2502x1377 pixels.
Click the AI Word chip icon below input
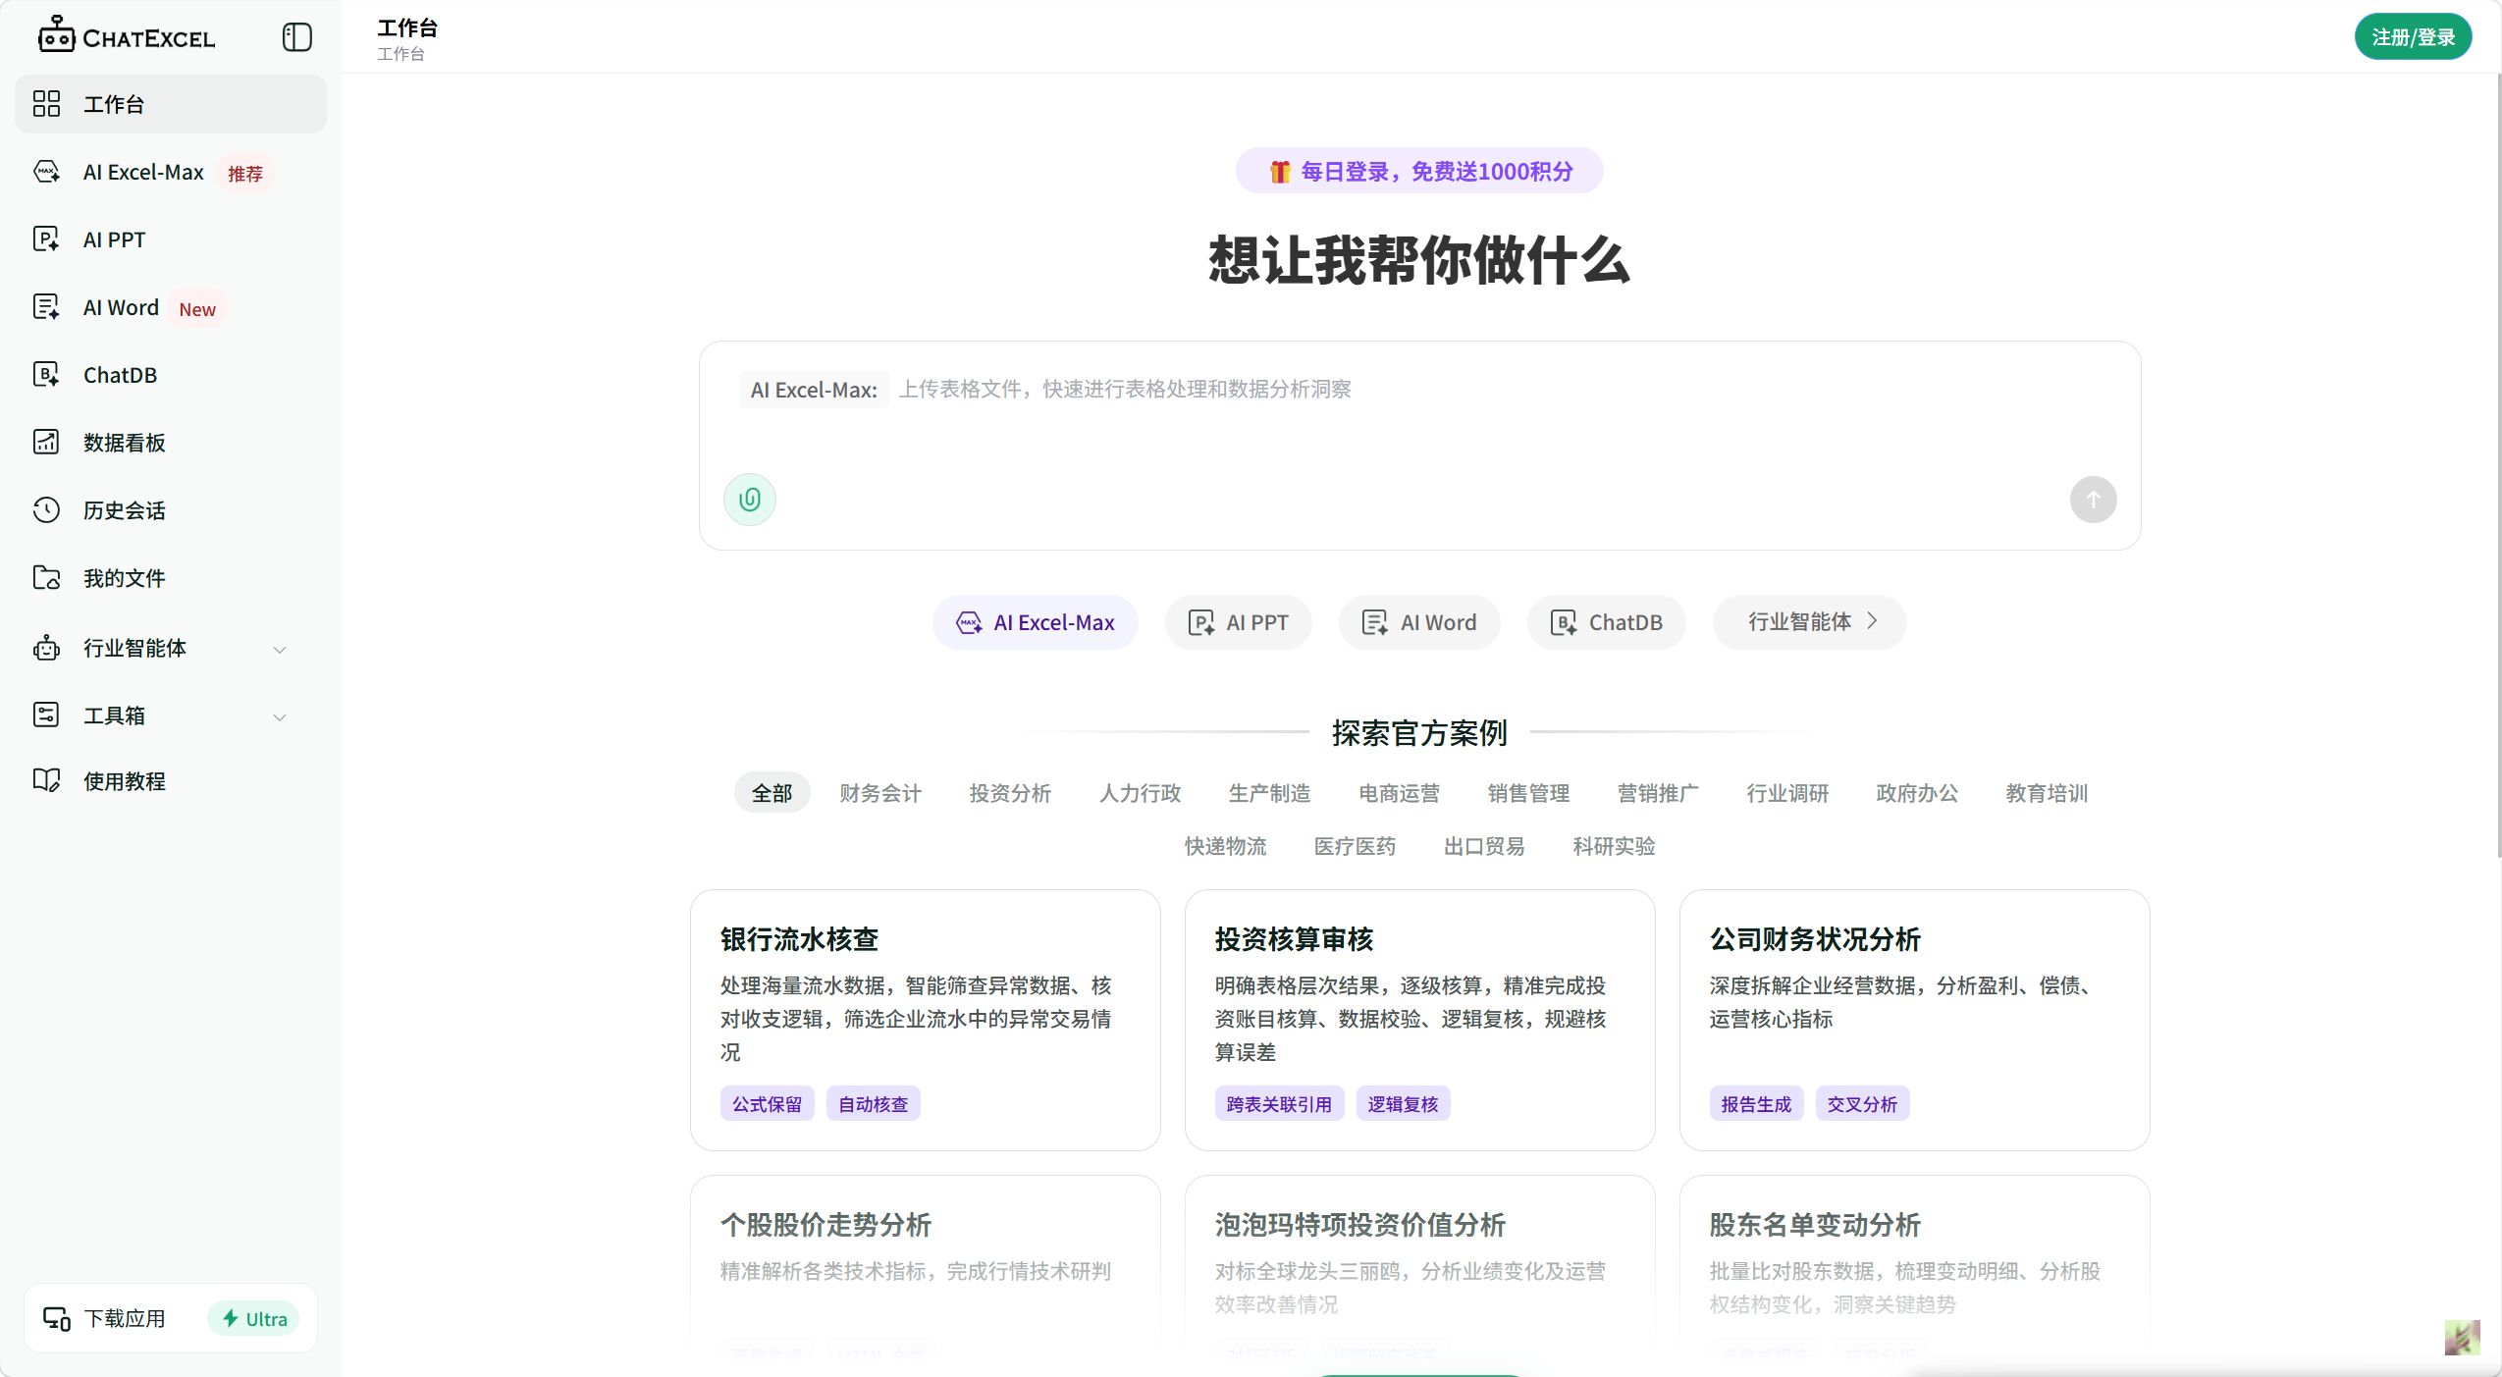click(x=1375, y=623)
